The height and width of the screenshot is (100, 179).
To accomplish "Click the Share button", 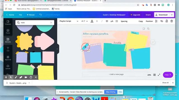I will pyautogui.click(x=148, y=15).
